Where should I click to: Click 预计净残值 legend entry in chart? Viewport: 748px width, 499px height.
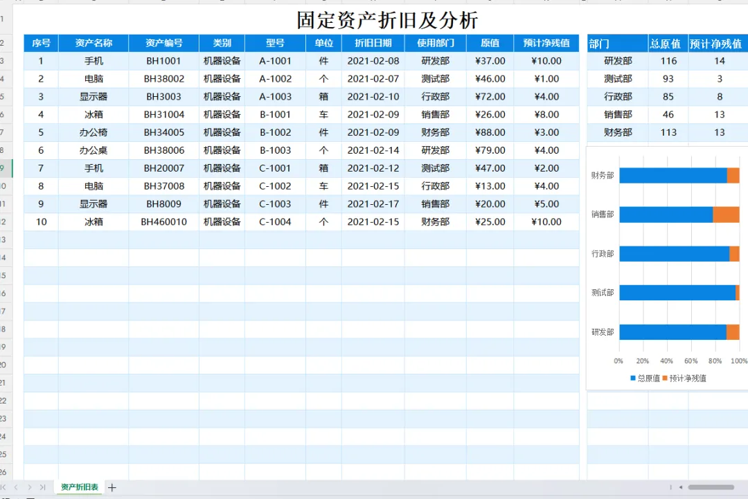[684, 378]
